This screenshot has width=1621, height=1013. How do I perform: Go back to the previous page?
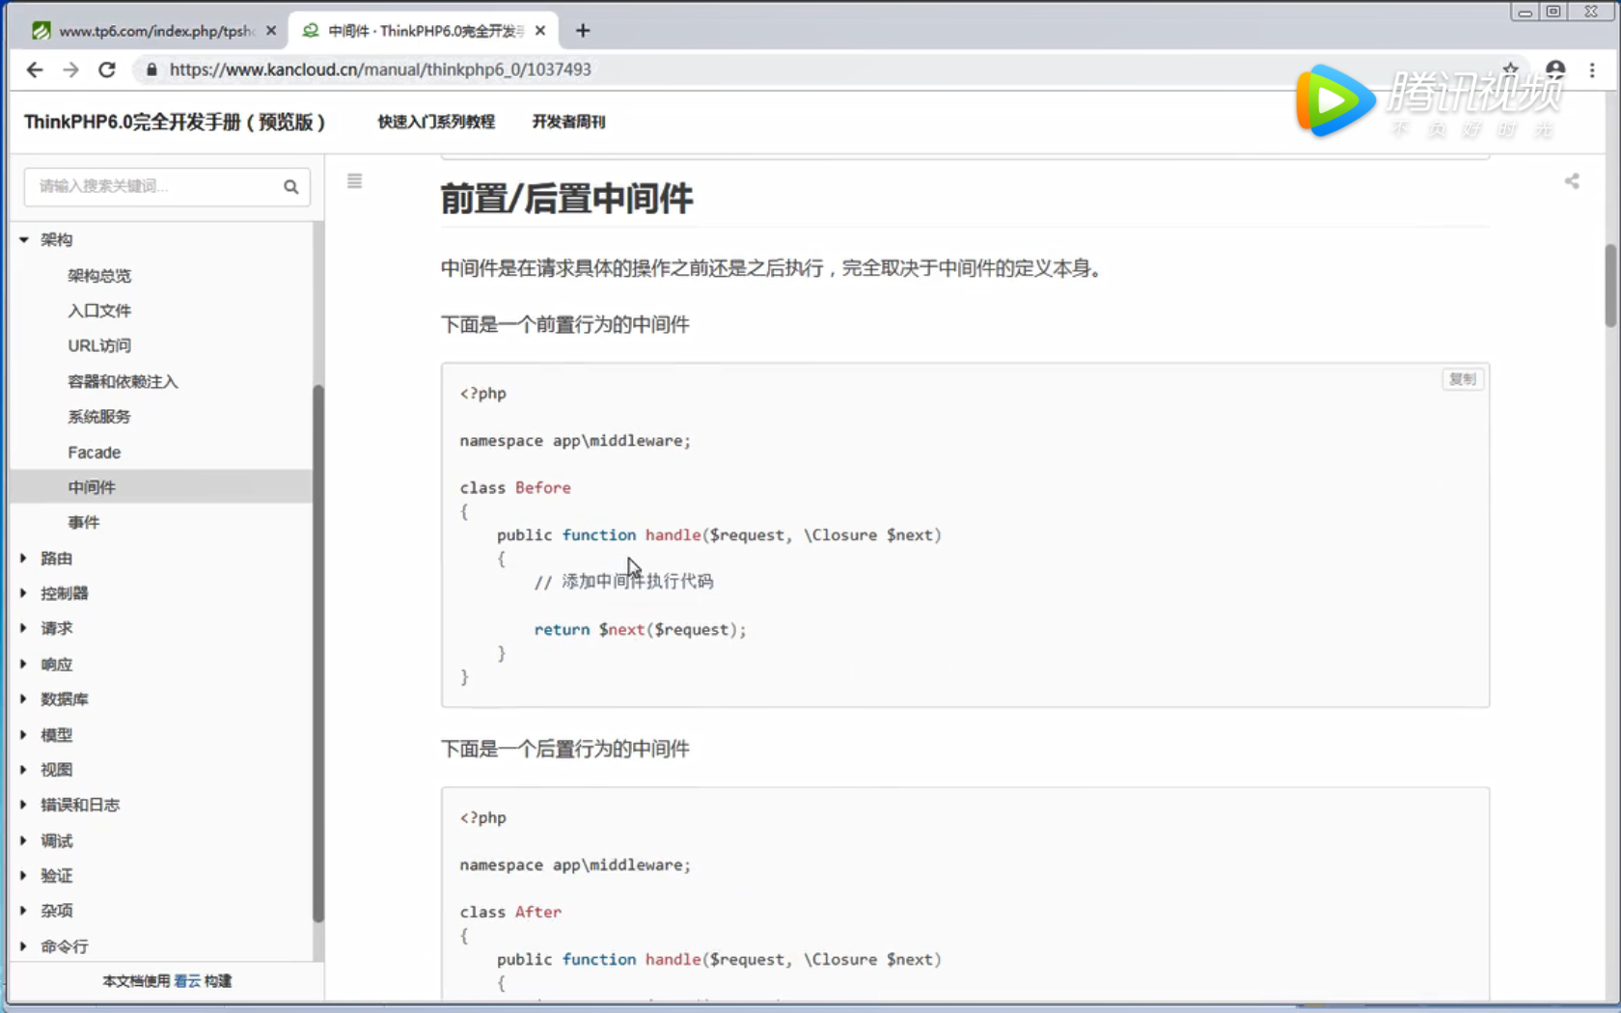(35, 69)
